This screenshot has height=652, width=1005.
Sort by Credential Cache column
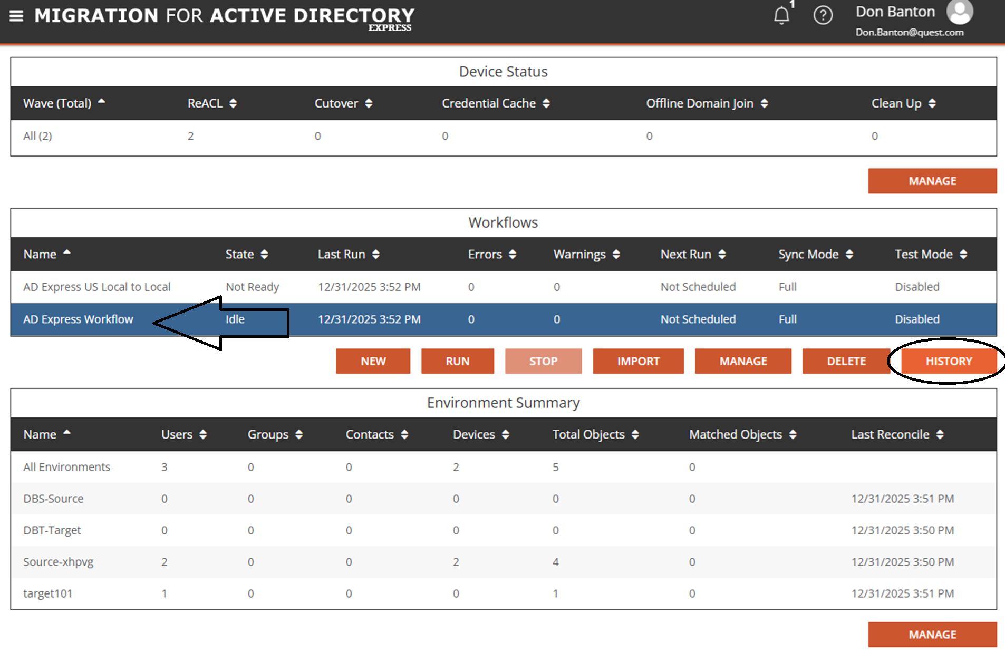coord(496,103)
